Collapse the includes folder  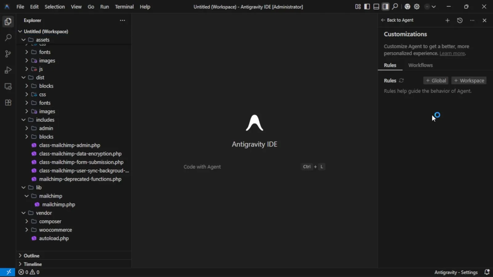click(x=23, y=120)
